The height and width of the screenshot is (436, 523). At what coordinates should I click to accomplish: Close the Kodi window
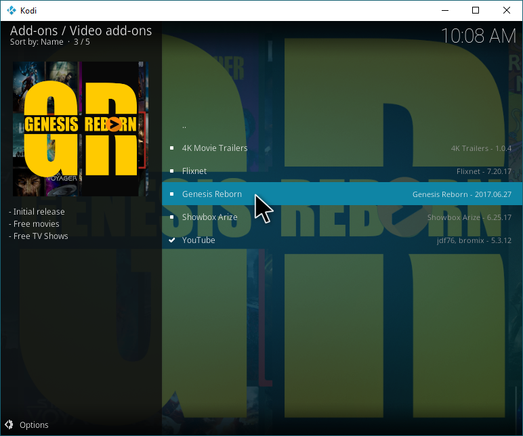coord(507,10)
